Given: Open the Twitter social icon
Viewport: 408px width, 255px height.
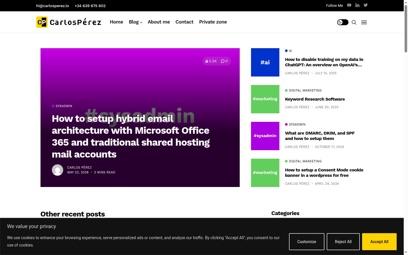Looking at the screenshot, I should click(x=365, y=5).
